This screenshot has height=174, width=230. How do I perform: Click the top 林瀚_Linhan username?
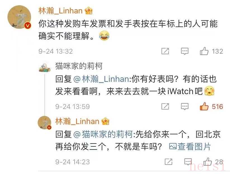click(60, 11)
